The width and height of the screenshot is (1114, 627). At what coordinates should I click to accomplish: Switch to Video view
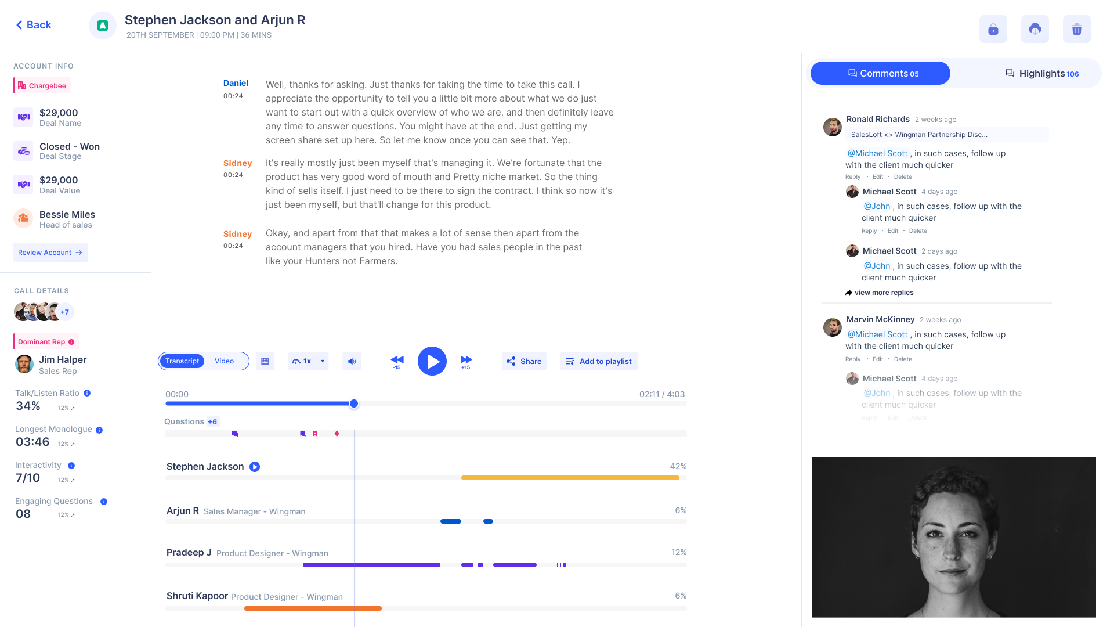tap(225, 361)
